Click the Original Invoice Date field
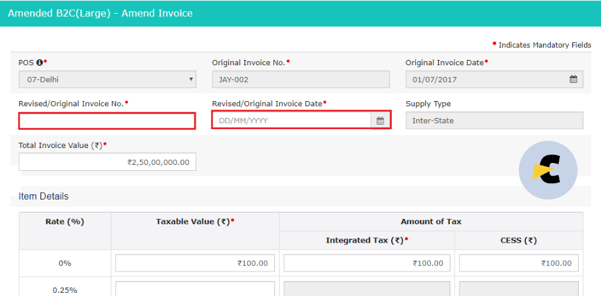Screen dimensions: 601x296 tap(495, 80)
